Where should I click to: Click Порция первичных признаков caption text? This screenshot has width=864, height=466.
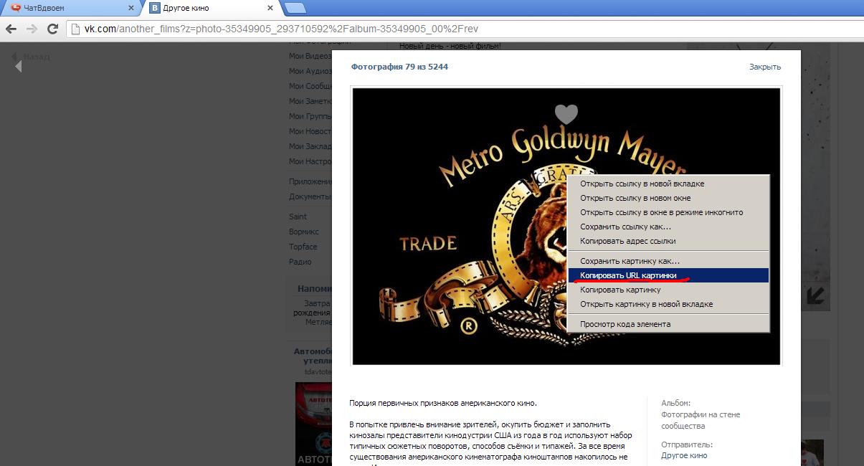click(443, 403)
